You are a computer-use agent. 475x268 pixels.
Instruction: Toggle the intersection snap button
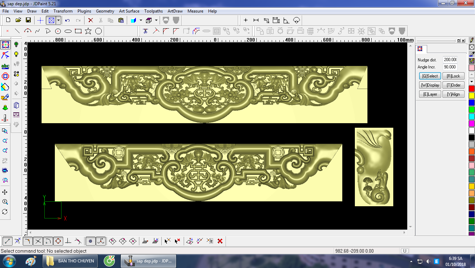pyautogui.click(x=38, y=241)
